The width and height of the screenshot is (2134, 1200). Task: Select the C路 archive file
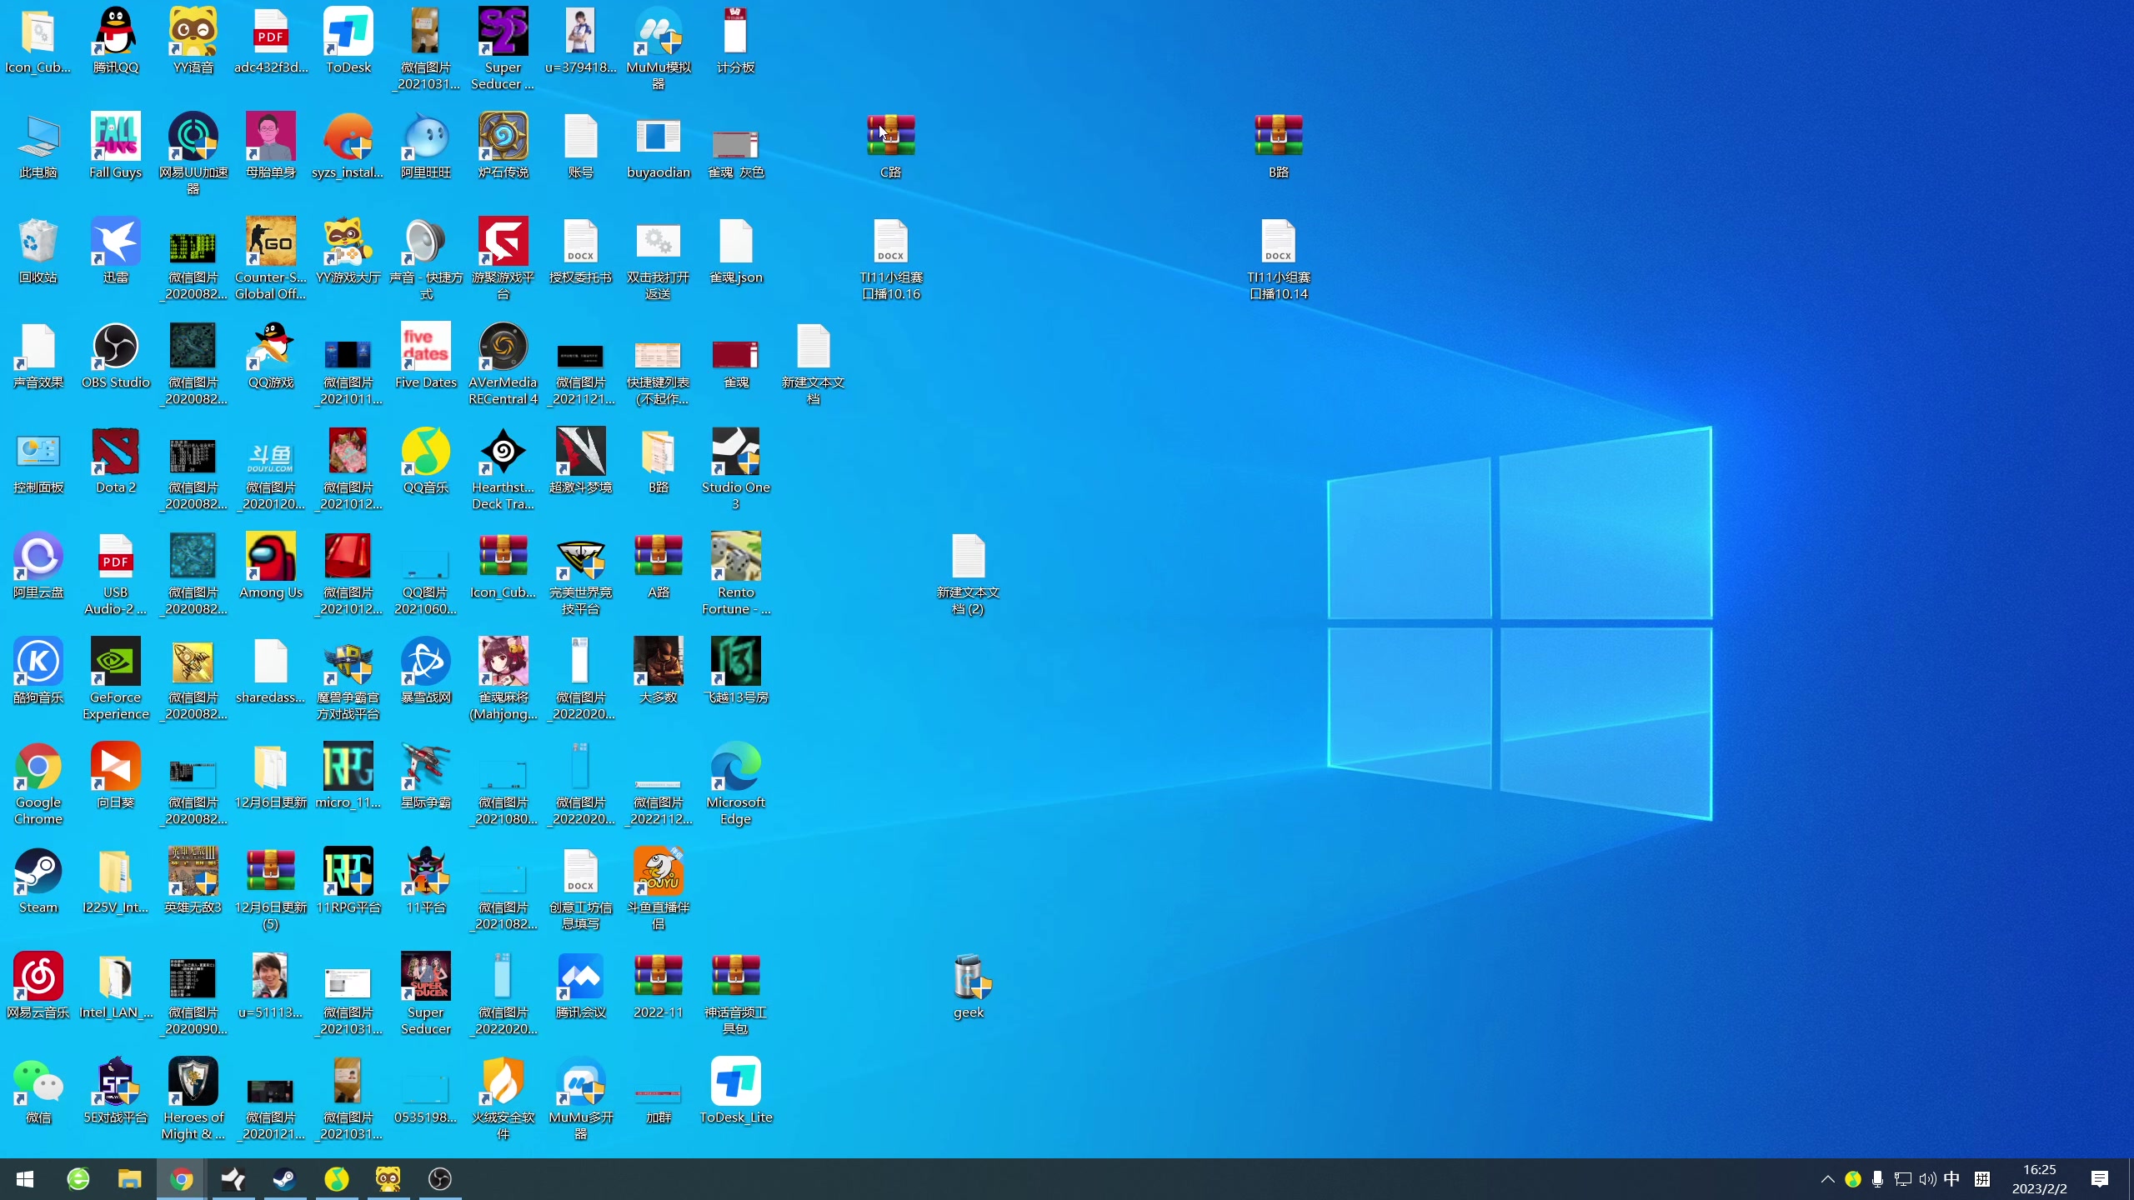[x=891, y=147]
